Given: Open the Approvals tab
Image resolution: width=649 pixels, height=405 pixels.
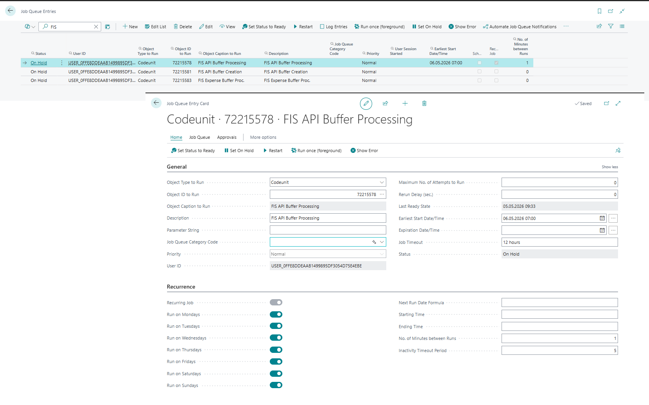Looking at the screenshot, I should point(227,138).
